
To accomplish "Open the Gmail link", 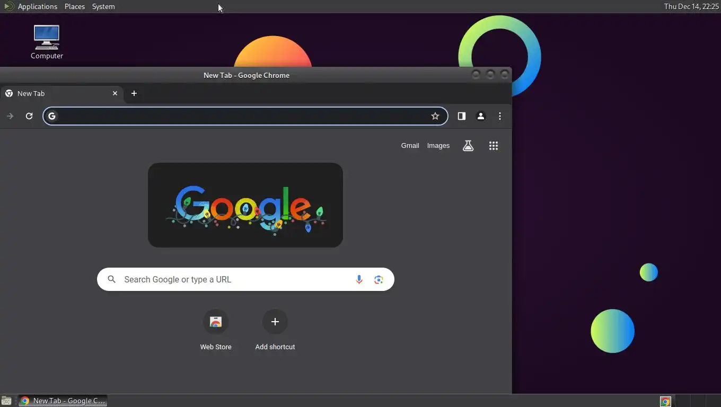I will [x=410, y=146].
